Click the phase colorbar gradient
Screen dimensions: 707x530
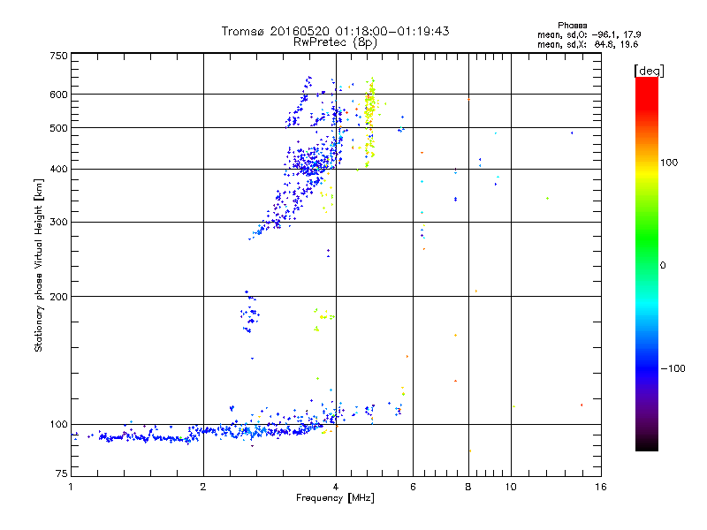click(647, 263)
